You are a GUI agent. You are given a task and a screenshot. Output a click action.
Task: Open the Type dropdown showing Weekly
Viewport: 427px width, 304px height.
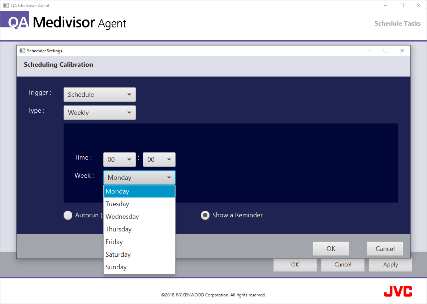(100, 112)
